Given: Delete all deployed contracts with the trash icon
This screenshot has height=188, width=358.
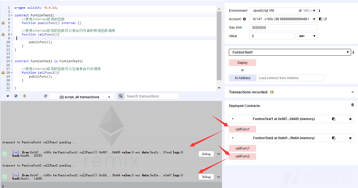Looking at the screenshot, I should pos(353,105).
